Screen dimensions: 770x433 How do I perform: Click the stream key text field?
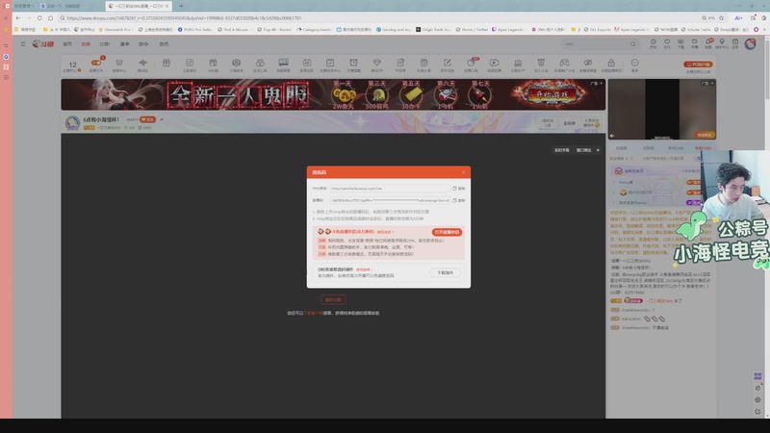click(390, 200)
